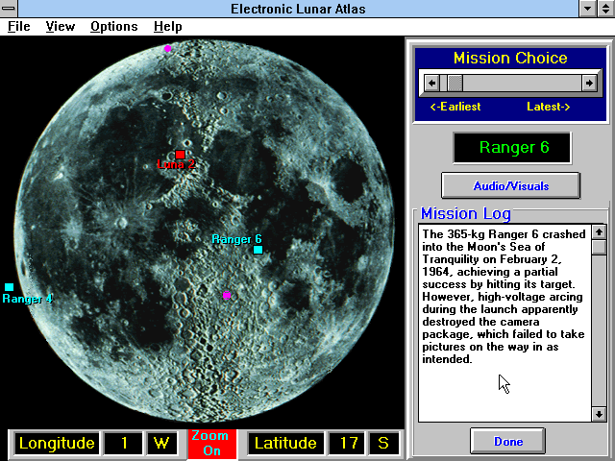
Task: Click the title bar maximize/restore arrows
Action: tap(606, 9)
